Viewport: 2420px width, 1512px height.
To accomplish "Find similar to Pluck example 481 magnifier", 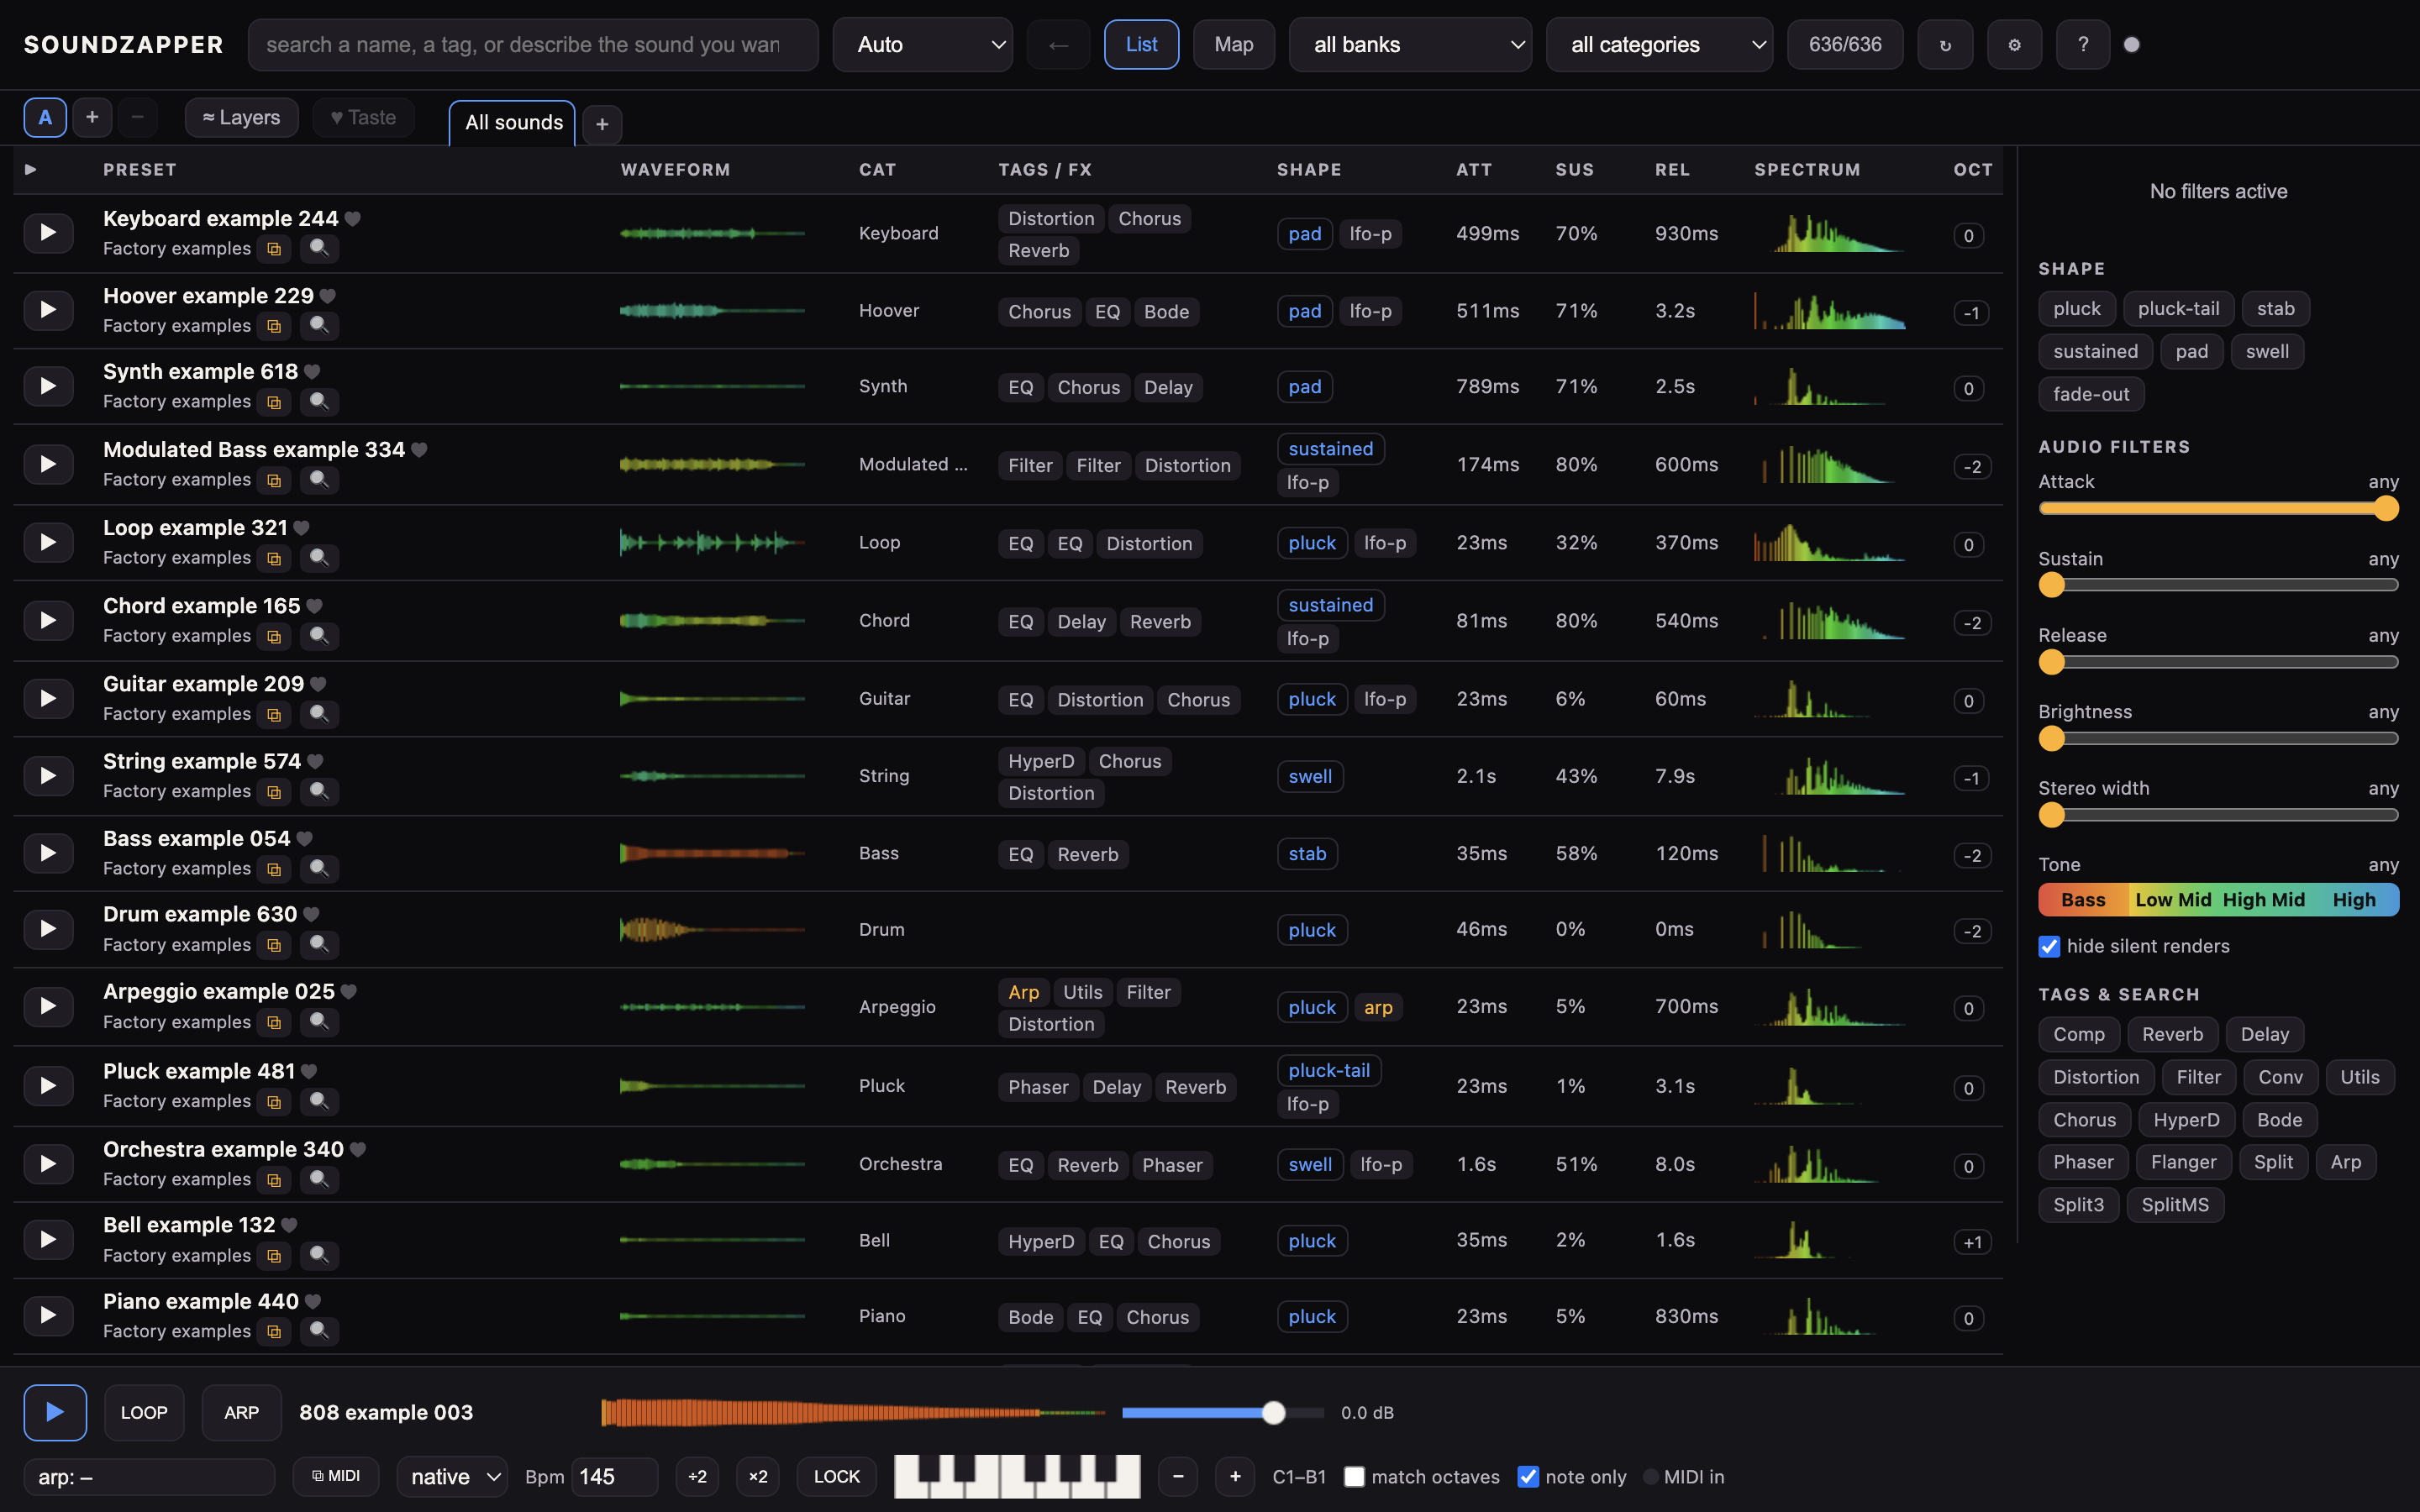I will pos(319,1101).
